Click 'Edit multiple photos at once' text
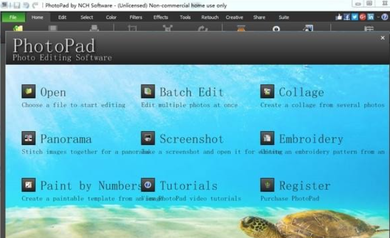Screen dimensions: 390x238 tap(190, 105)
